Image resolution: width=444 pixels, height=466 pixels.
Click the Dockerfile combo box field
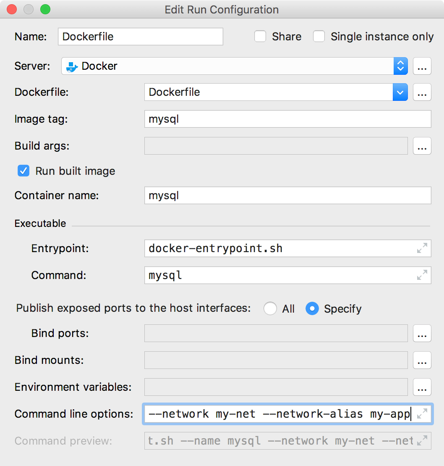click(276, 92)
